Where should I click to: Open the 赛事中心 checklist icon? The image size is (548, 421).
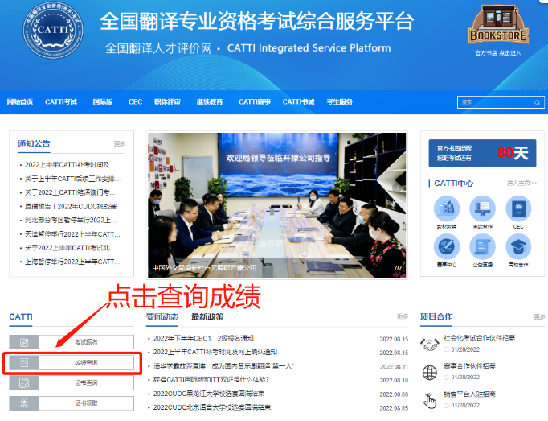[447, 247]
